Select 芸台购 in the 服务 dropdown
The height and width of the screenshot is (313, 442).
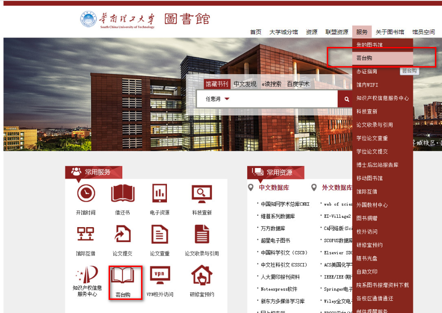click(x=383, y=58)
